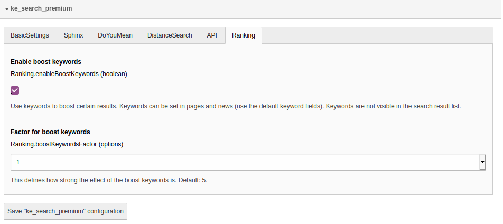Image resolution: width=503 pixels, height=224 pixels.
Task: Click the Ranking.enableBoostKeywords (boolean) label
Action: pos(69,74)
